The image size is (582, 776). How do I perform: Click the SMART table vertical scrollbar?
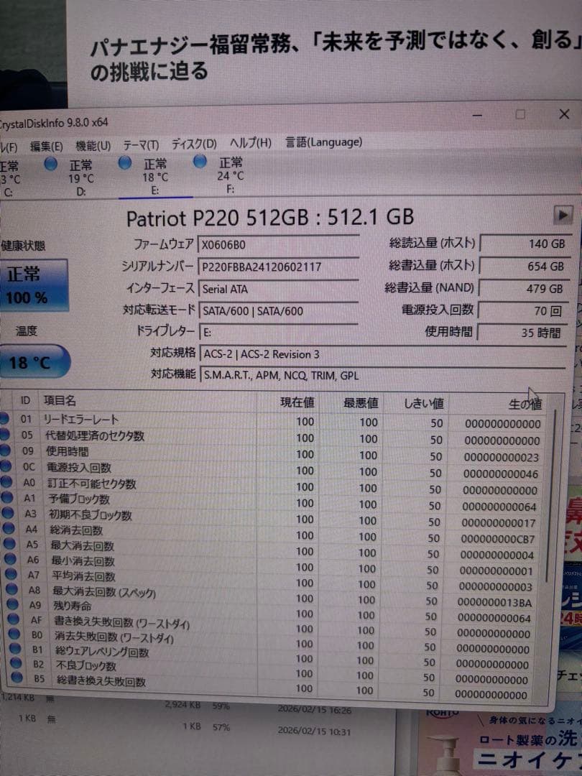[550, 495]
